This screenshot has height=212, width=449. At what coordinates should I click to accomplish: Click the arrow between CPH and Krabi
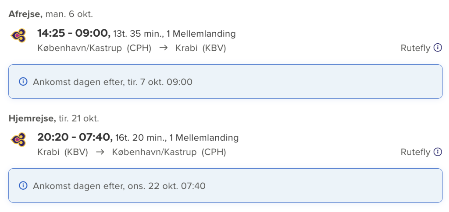(164, 48)
